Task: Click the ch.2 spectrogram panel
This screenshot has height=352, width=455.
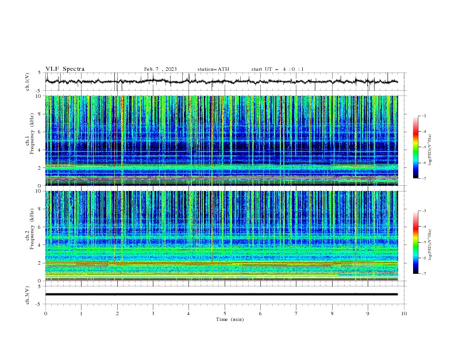Action: tap(222, 236)
